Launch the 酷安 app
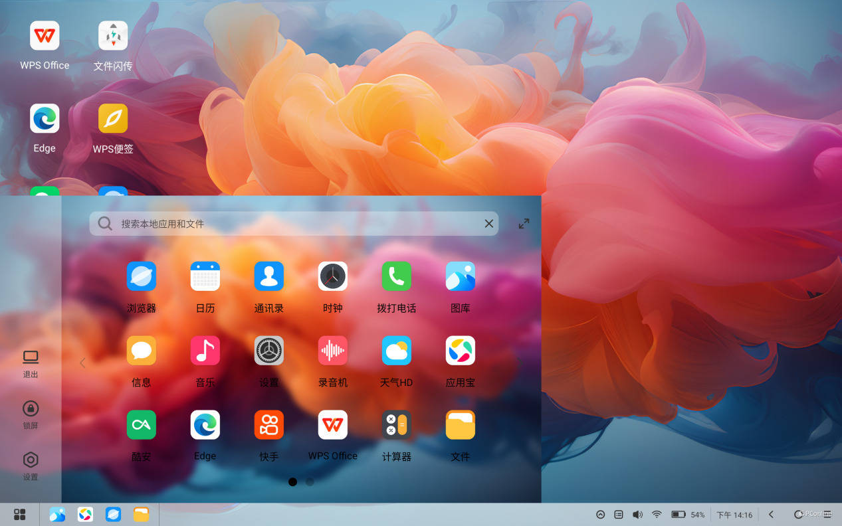 [141, 425]
